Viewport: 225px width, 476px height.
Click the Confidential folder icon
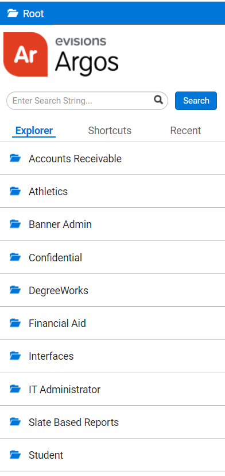pyautogui.click(x=15, y=257)
